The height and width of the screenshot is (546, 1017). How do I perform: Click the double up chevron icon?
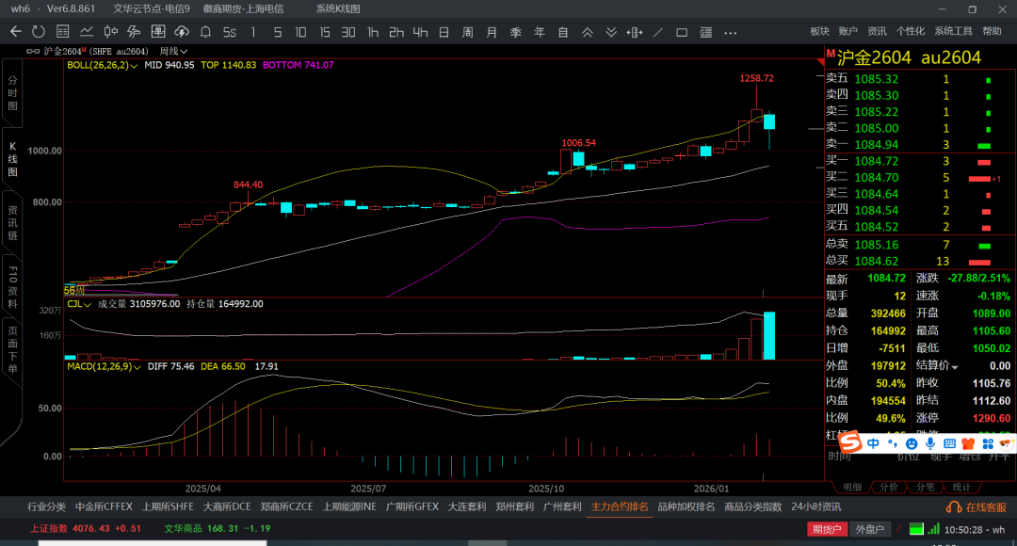(587, 32)
